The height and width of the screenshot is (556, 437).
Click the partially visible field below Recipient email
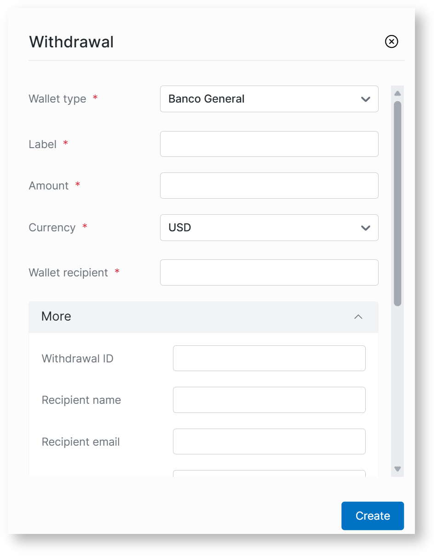(269, 474)
